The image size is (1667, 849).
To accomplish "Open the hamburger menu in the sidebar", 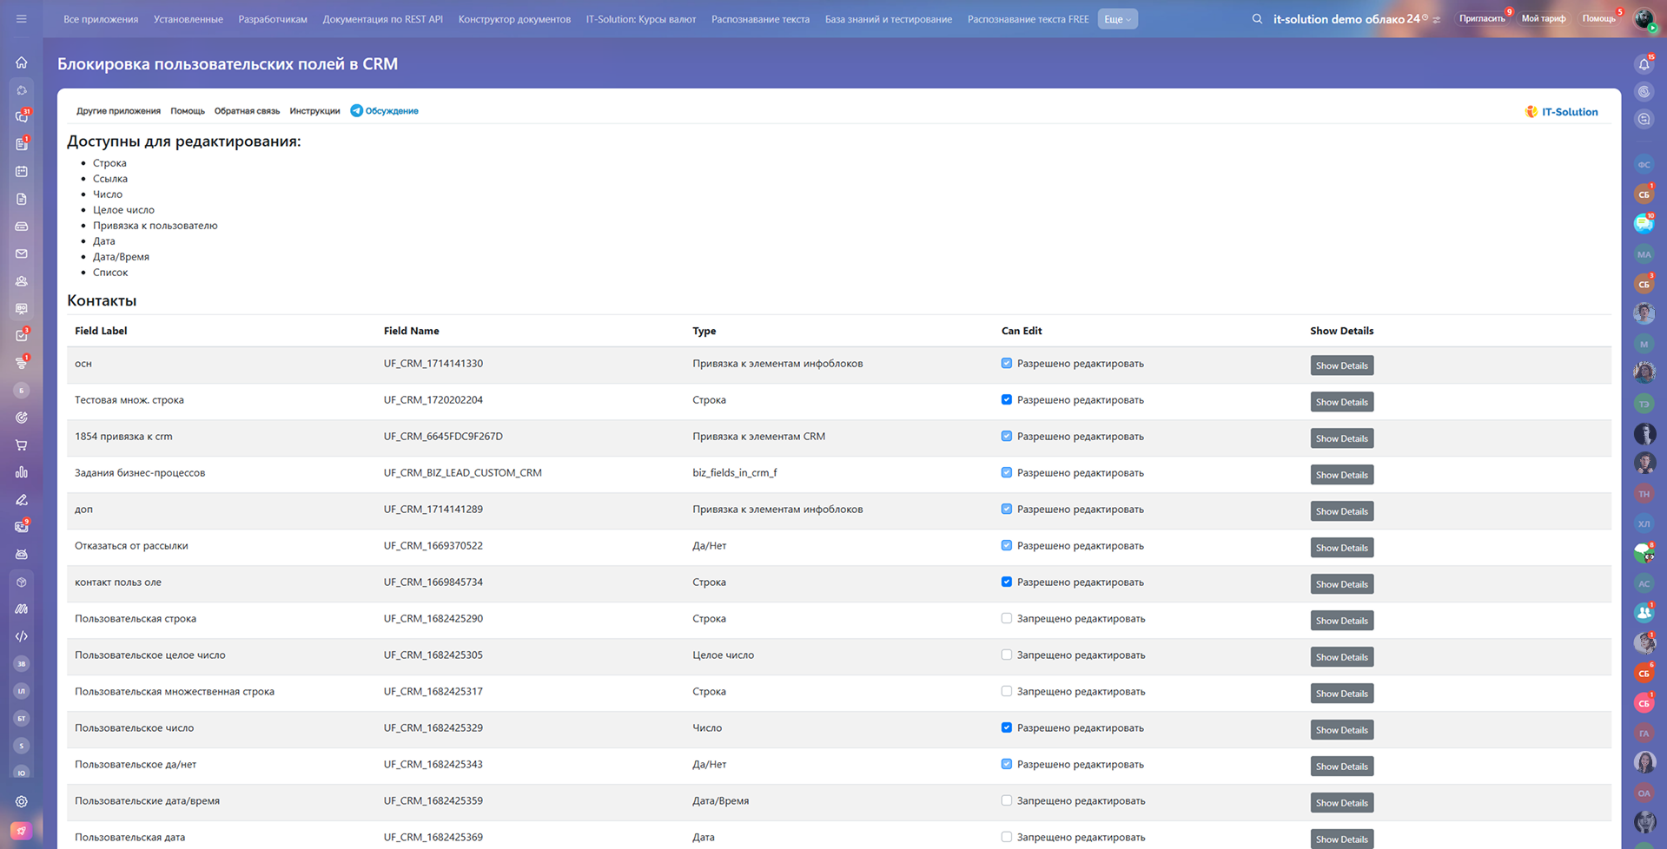I will click(x=22, y=18).
